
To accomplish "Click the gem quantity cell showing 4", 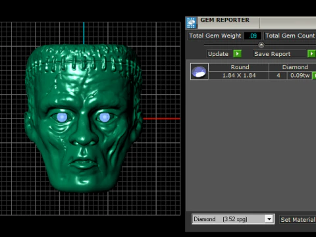I will point(278,75).
